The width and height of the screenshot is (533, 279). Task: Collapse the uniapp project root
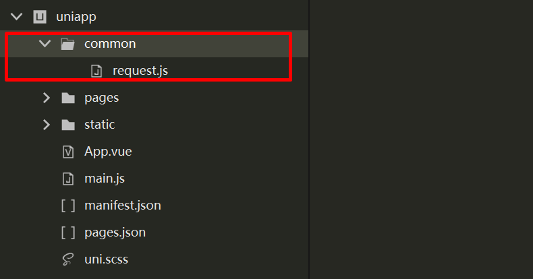click(17, 16)
